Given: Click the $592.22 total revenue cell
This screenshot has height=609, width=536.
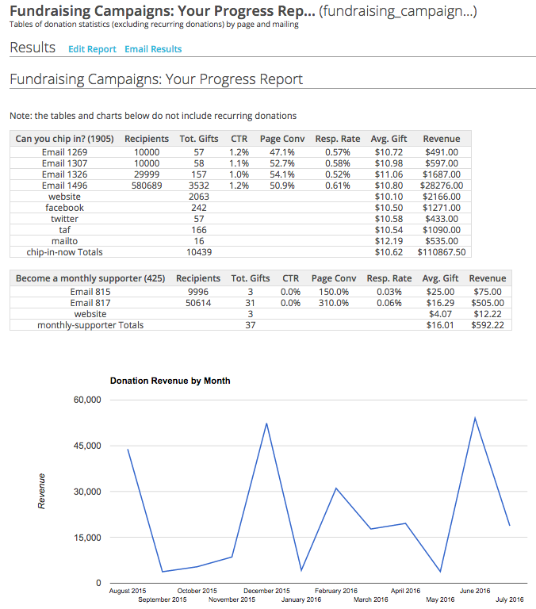Looking at the screenshot, I should [x=488, y=325].
